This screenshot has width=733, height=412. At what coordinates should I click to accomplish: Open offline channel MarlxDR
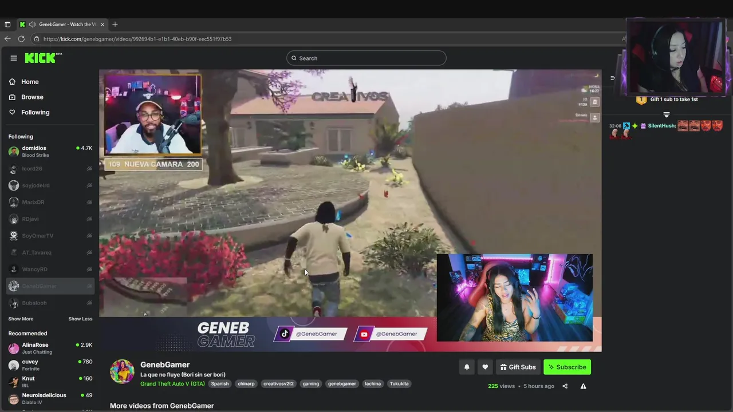pos(50,202)
